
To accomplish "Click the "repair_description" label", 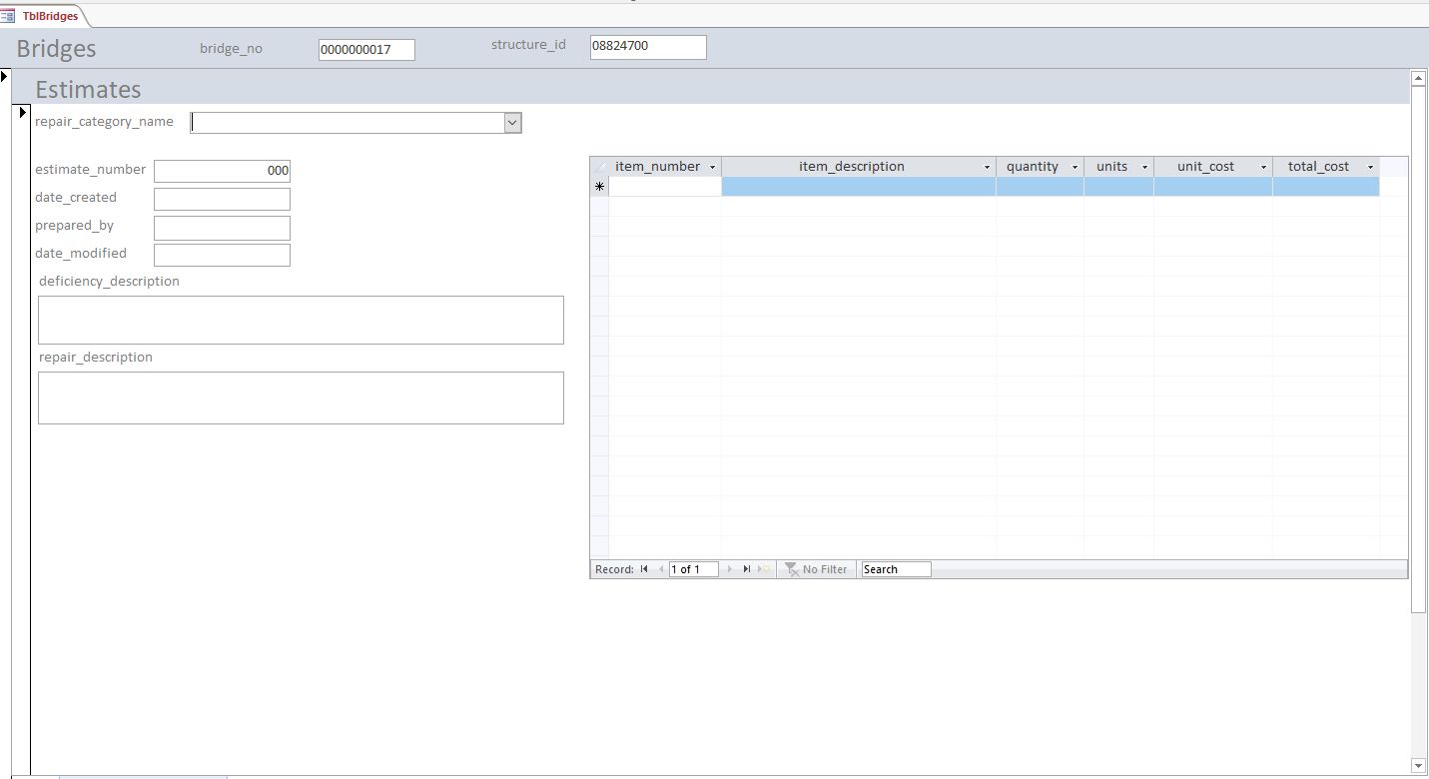I will click(96, 358).
